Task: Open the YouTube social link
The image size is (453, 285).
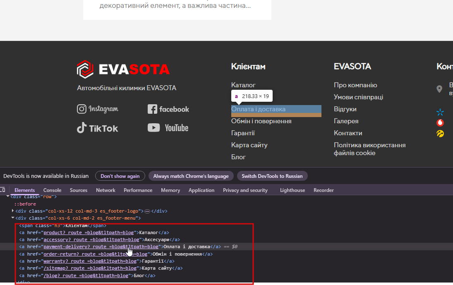Action: click(x=168, y=128)
